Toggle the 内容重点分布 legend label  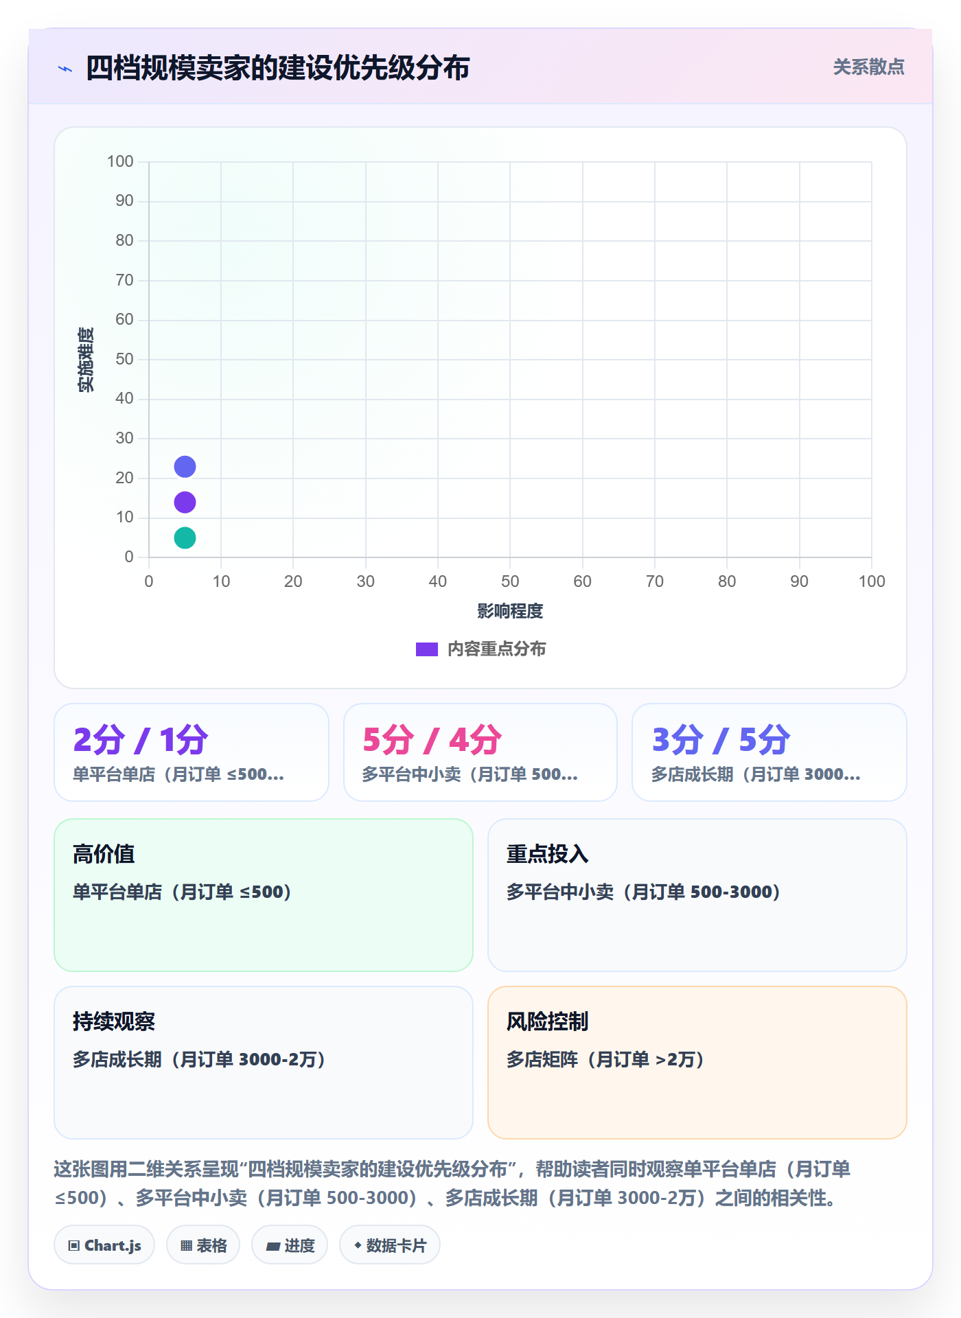[x=496, y=649]
